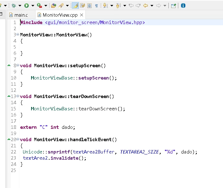Click the Debug bug icon

(14, 6)
